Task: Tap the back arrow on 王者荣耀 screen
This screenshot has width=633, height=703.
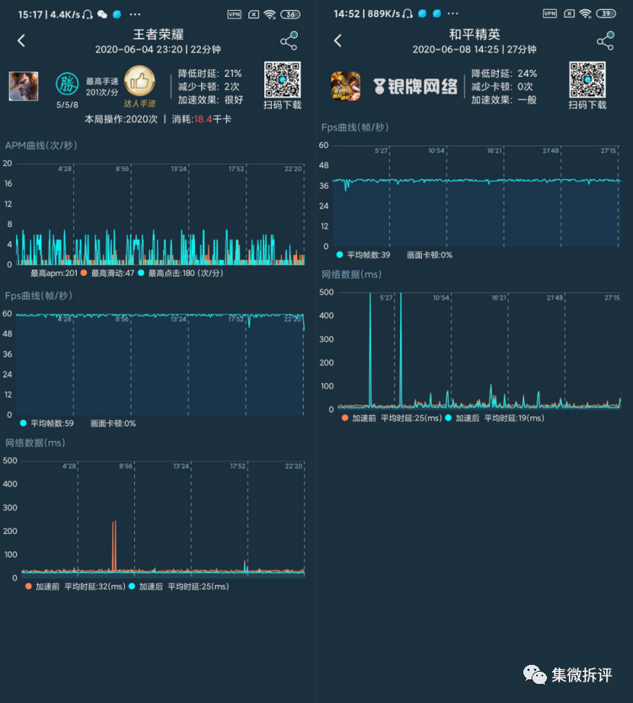Action: (21, 41)
